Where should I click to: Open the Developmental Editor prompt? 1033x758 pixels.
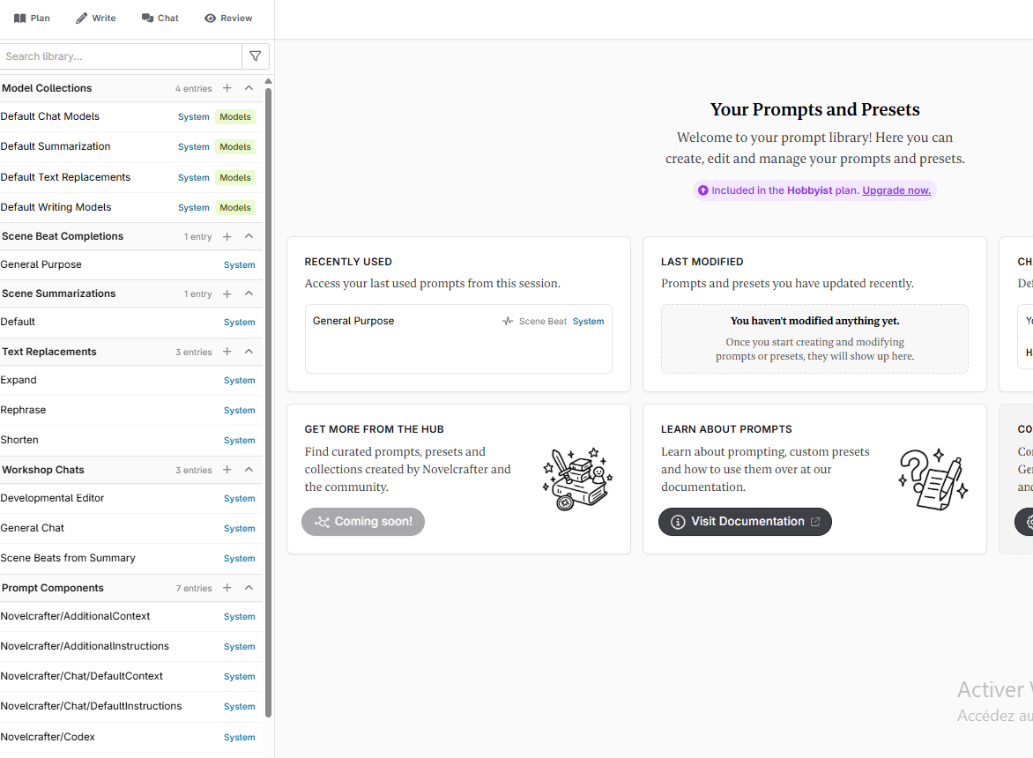coord(53,498)
